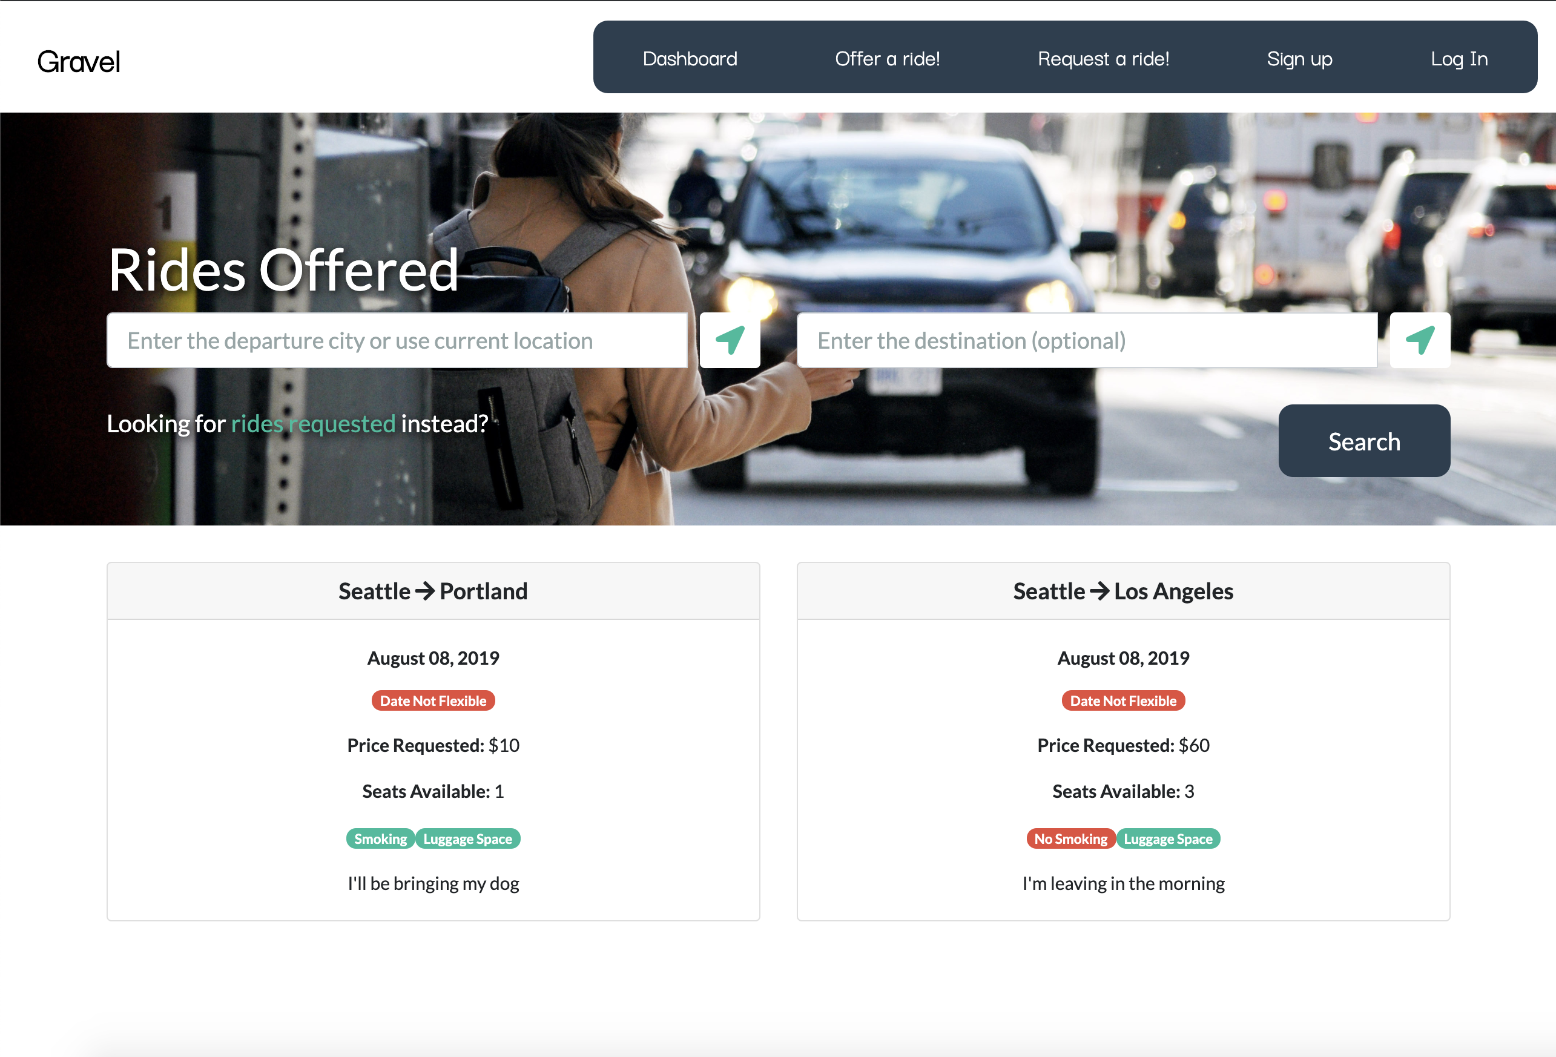
Task: Click the Sign up link
Action: (x=1299, y=57)
